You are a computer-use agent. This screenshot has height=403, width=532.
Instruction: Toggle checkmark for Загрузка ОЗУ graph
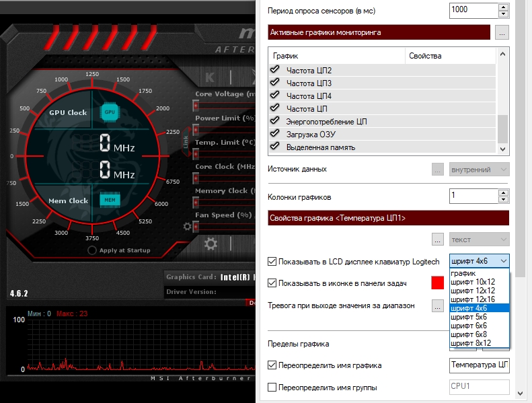pos(275,134)
